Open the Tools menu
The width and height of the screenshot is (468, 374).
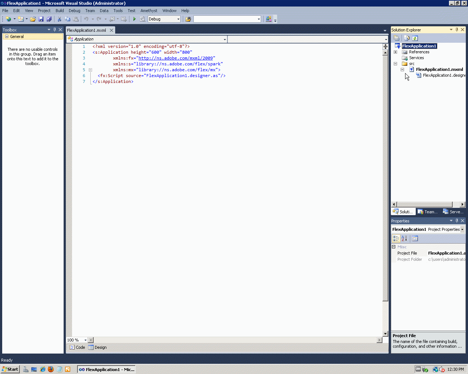pos(118,11)
